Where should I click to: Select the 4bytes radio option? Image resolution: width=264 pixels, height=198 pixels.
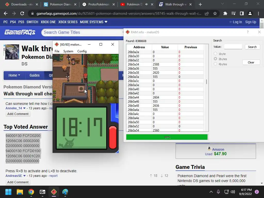click(x=215, y=64)
